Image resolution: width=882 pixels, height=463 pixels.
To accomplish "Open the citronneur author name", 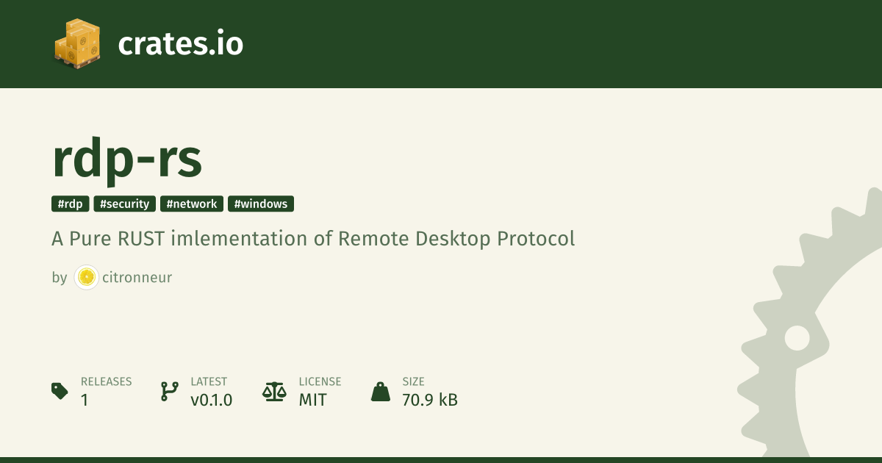I will (x=139, y=278).
